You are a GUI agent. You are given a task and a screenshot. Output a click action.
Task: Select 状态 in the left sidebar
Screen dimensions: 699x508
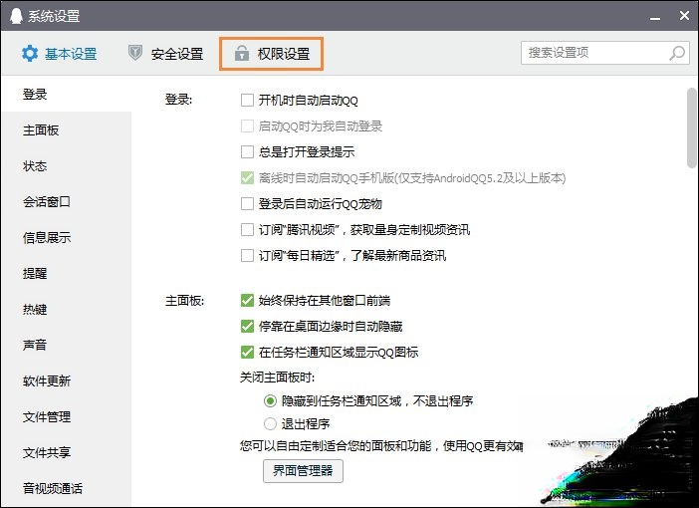tap(67, 166)
